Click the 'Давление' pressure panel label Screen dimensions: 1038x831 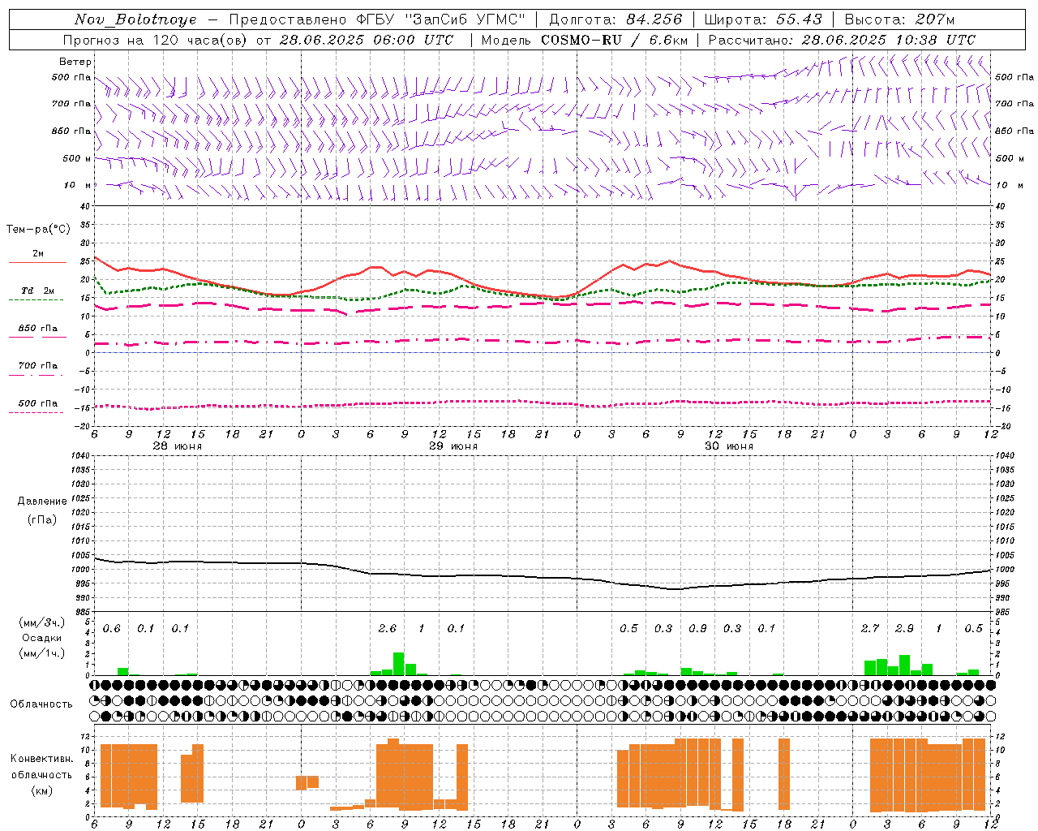(x=42, y=502)
